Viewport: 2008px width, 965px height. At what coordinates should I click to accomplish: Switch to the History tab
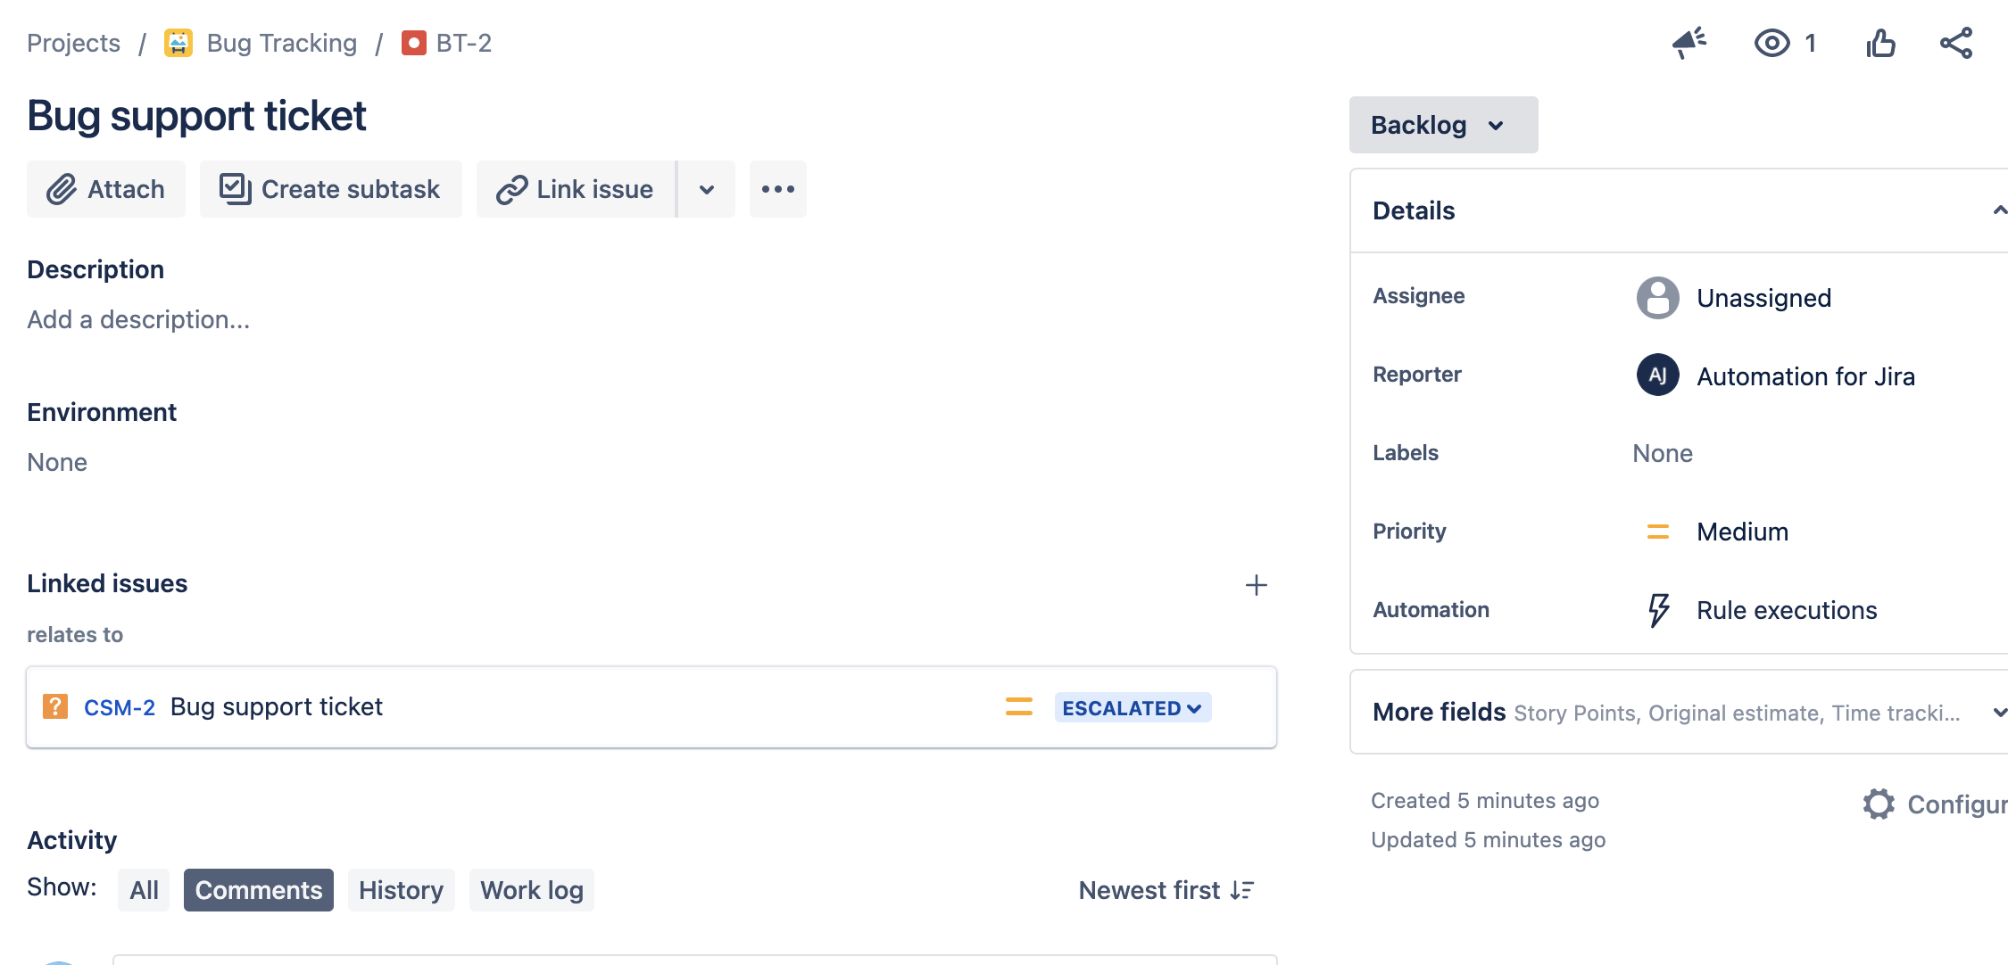401,890
